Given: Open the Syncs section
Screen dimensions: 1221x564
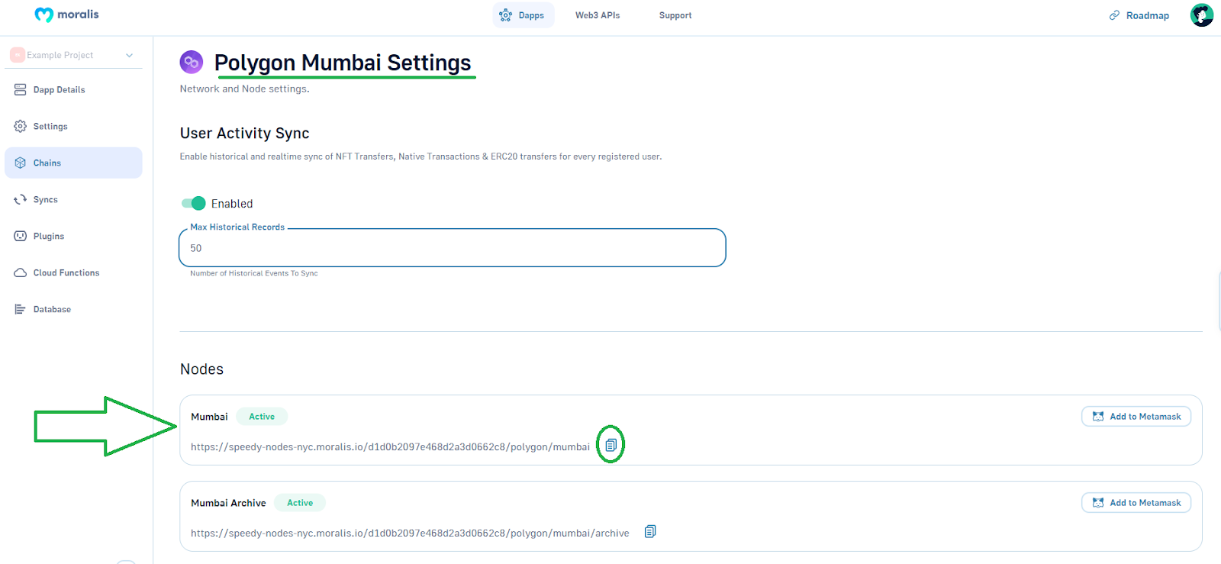Looking at the screenshot, I should (x=73, y=200).
